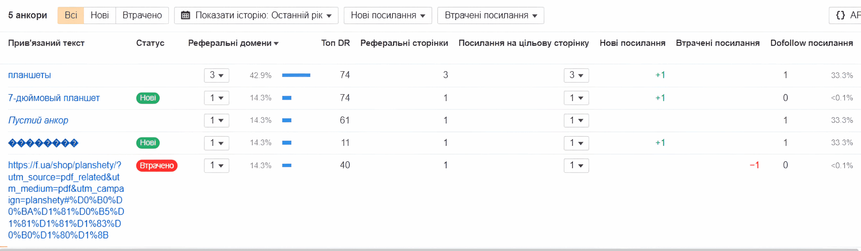The image size is (861, 251).
Task: Expand target page links dropdown for 7-дюймовый планшет
Action: click(576, 98)
